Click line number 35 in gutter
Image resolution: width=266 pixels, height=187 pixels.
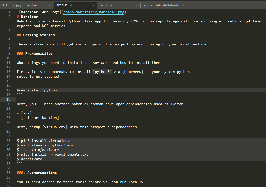8,173
